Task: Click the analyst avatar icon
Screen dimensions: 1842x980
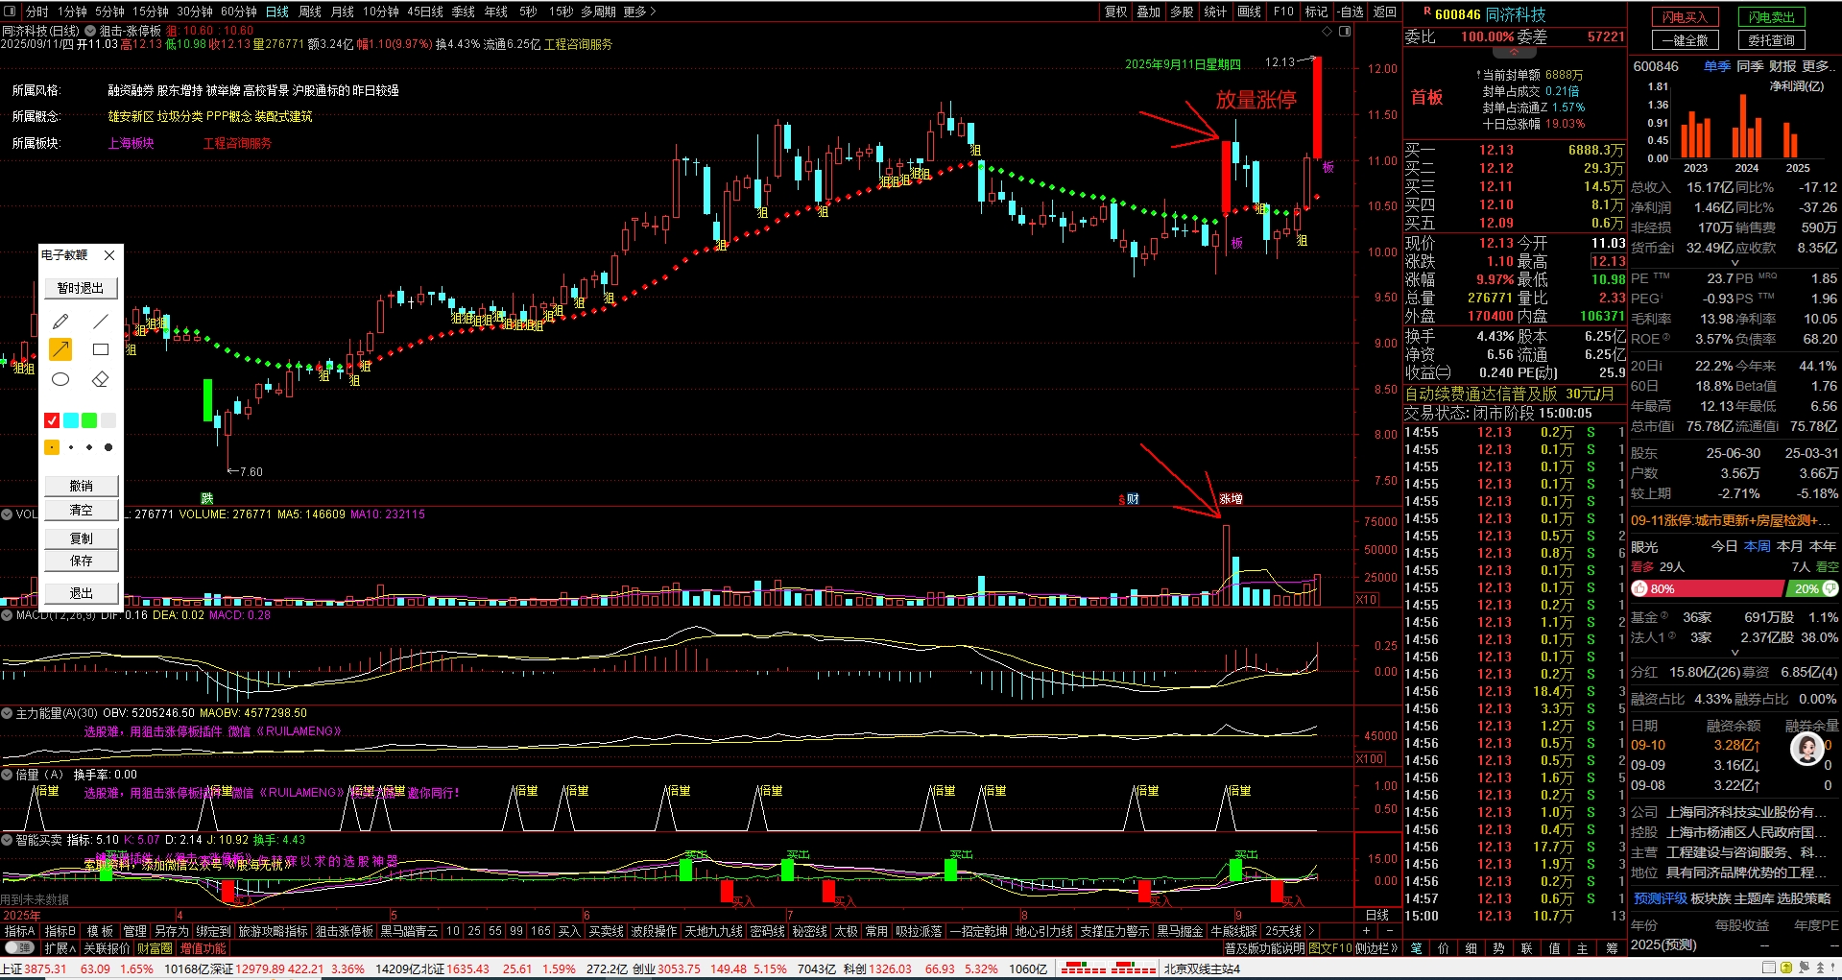Action: click(1806, 749)
